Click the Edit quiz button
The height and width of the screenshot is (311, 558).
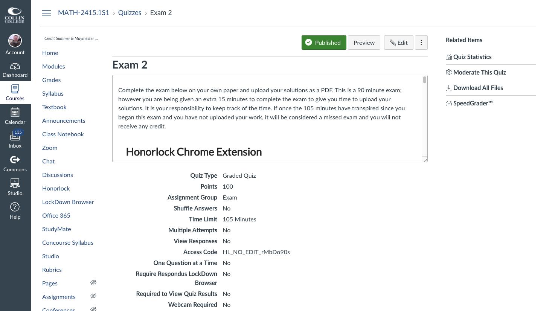point(398,43)
